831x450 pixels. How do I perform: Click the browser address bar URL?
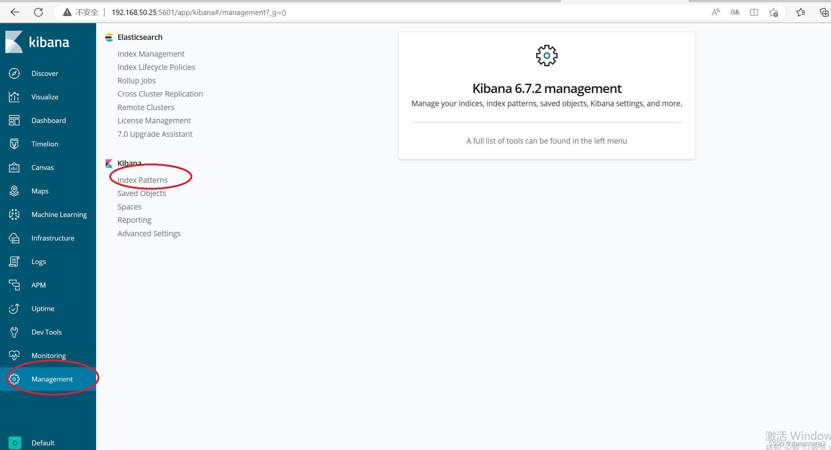[x=199, y=12]
